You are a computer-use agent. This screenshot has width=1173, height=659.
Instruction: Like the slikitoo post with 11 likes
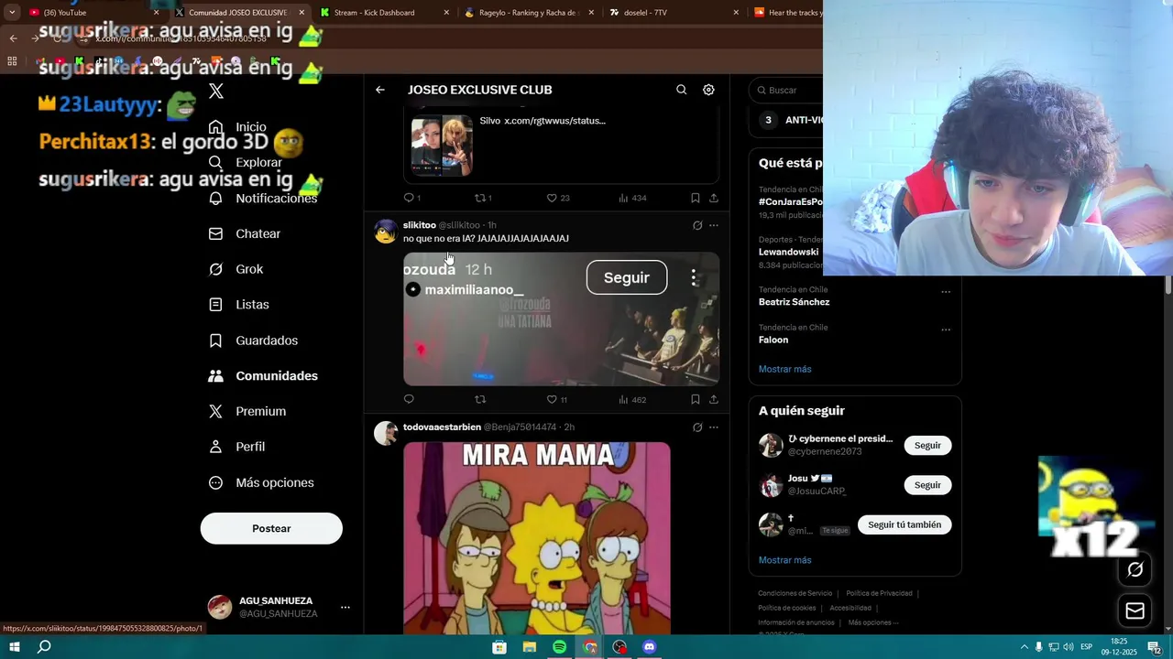pos(557,399)
